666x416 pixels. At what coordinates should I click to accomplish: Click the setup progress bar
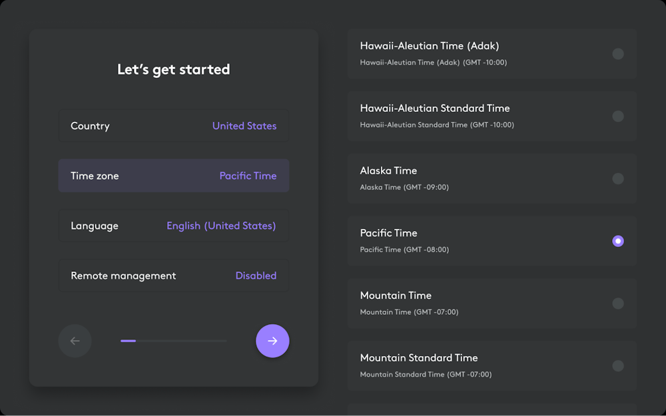pos(173,341)
